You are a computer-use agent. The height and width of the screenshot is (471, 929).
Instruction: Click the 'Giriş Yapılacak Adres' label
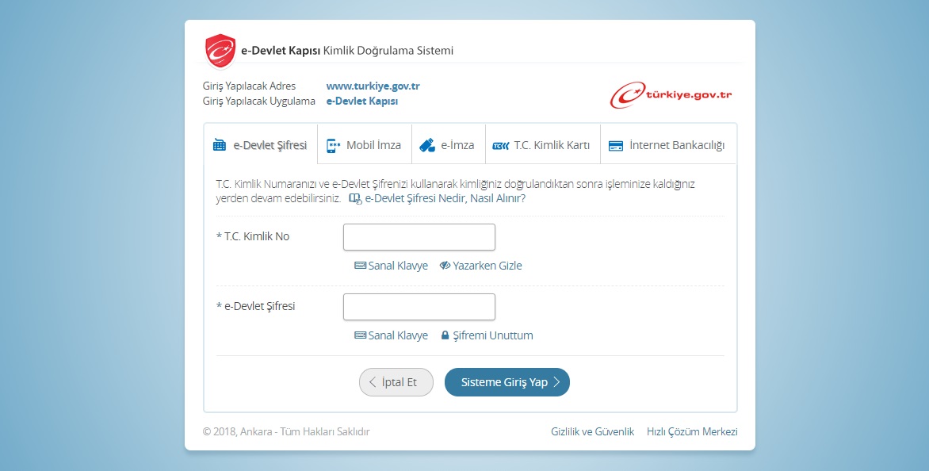click(x=249, y=86)
